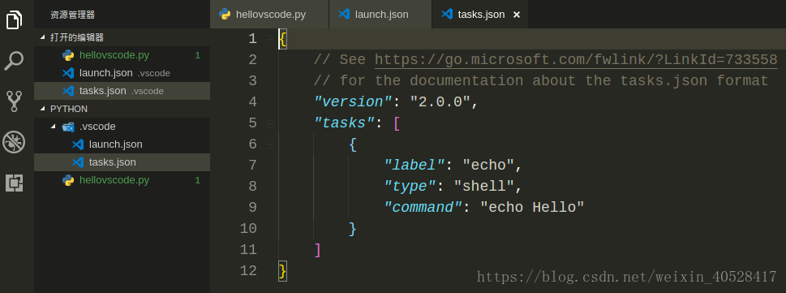
Task: Switch to the hellovscode.py tab
Action: pyautogui.click(x=269, y=14)
